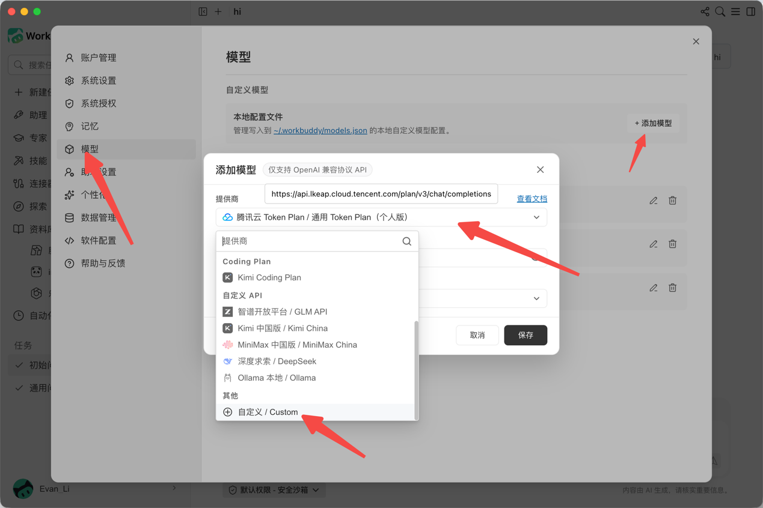Open the 默认权限 - 安全沙箱 dropdown
763x508 pixels.
(274, 490)
